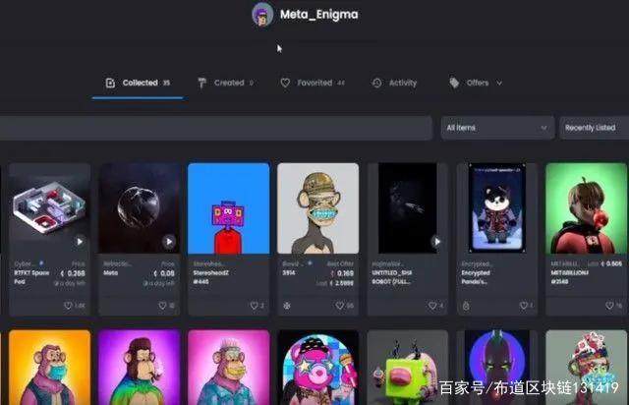Click the verified badge on the Cyber collection
The image size is (629, 405).
click(x=41, y=263)
